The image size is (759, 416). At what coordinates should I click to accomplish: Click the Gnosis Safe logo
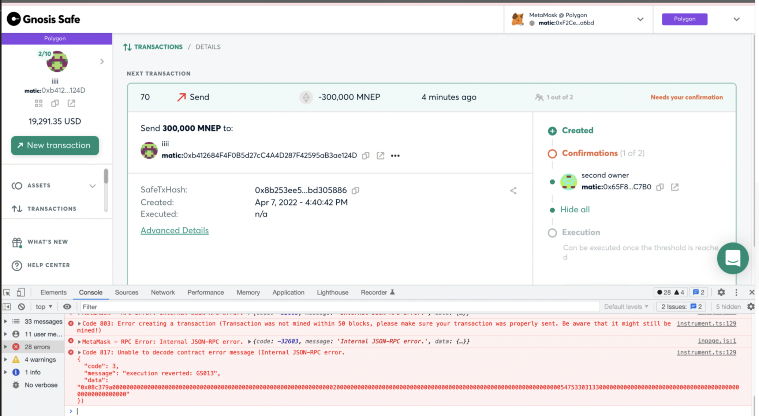click(x=44, y=19)
